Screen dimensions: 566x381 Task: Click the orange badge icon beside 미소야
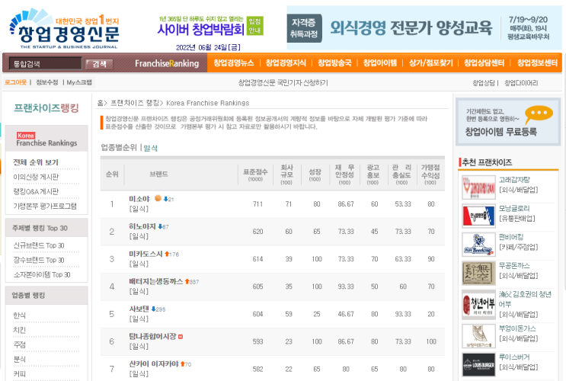tap(158, 198)
